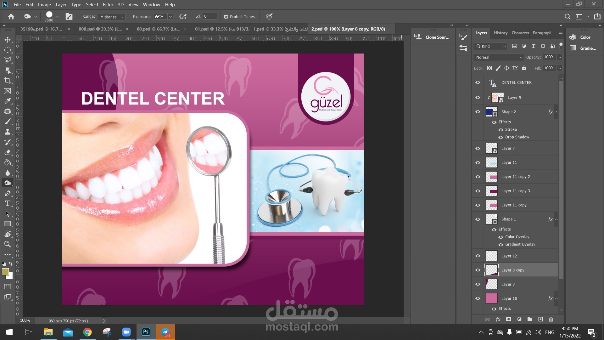
Task: Select the Horizontal Type tool
Action: pos(8,203)
